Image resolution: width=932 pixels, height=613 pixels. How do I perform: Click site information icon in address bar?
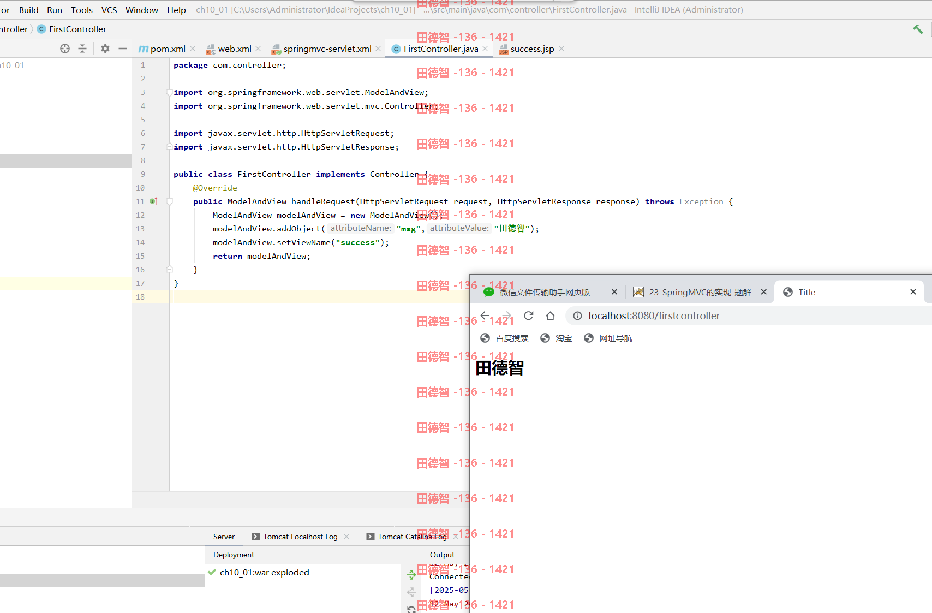tap(577, 316)
